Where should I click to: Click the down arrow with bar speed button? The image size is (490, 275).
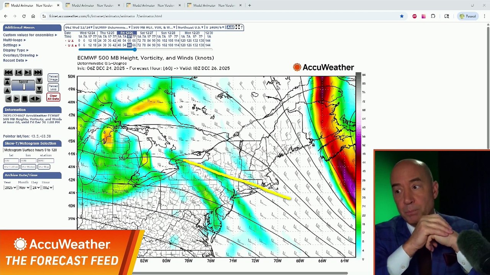[39, 90]
